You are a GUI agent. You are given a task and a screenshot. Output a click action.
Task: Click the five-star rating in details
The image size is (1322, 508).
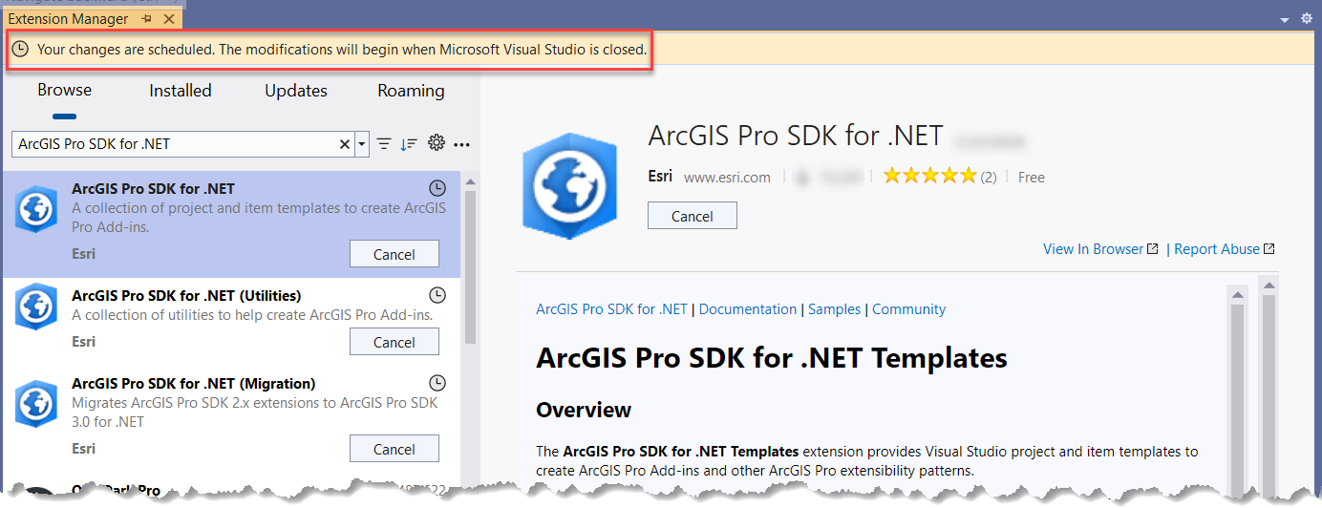click(x=929, y=176)
